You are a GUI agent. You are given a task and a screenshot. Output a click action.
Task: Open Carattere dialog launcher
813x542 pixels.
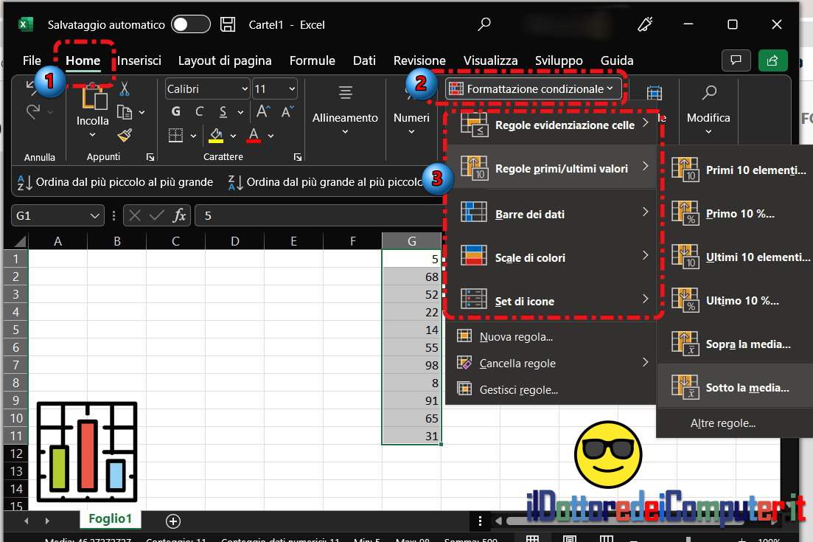[x=298, y=157]
